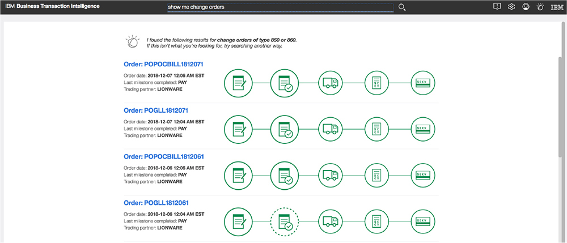Select payment milestone icon for POGLL1812061
The width and height of the screenshot is (567, 243).
tap(423, 221)
